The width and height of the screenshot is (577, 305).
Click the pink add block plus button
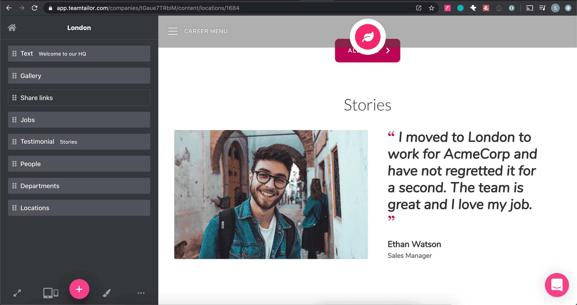(79, 289)
